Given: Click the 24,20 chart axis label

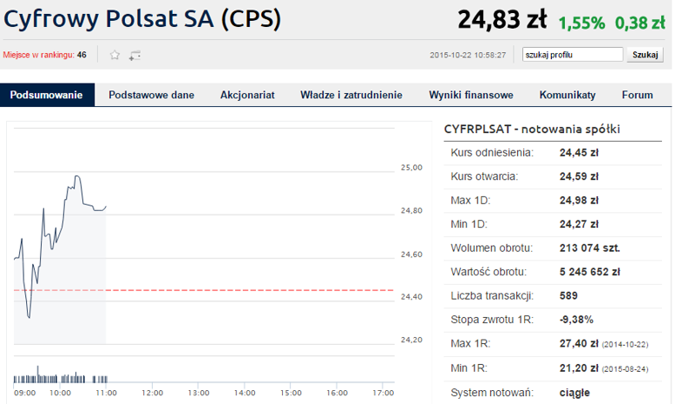Looking at the screenshot, I should tap(411, 340).
